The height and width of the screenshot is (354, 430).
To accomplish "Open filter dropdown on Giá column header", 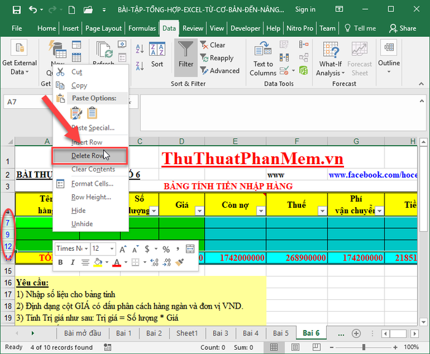I will pos(198,210).
